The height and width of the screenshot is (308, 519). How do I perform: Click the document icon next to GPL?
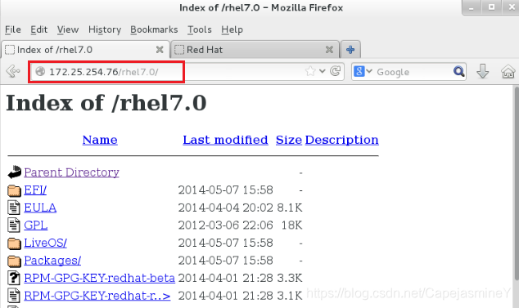[x=14, y=225]
